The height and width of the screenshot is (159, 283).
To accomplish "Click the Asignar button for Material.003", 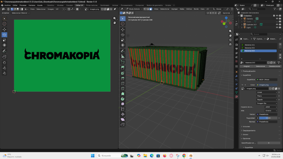I will (246, 66).
